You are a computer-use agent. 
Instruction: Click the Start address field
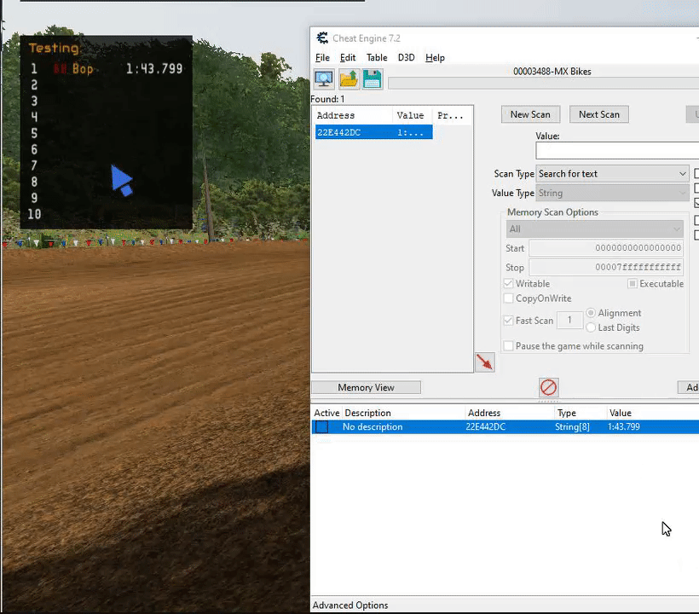606,248
